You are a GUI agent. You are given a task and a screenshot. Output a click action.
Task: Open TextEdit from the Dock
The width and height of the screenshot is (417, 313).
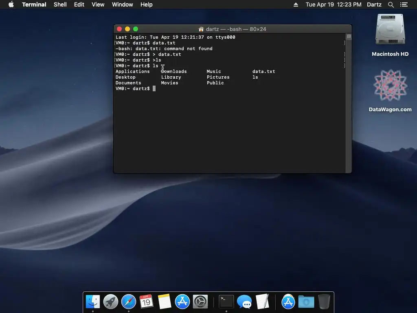tap(262, 302)
